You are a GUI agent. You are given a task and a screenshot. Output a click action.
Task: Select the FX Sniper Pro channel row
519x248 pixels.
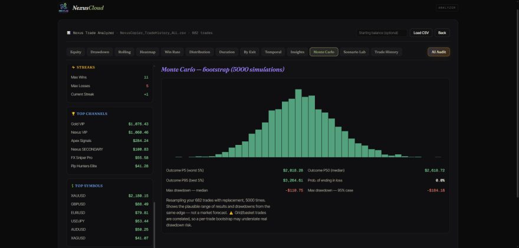click(x=110, y=158)
